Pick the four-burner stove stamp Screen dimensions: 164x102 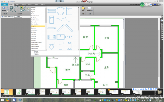(52, 37)
